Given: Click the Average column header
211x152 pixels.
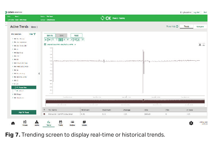Looking at the screenshot, I should [x=127, y=110].
